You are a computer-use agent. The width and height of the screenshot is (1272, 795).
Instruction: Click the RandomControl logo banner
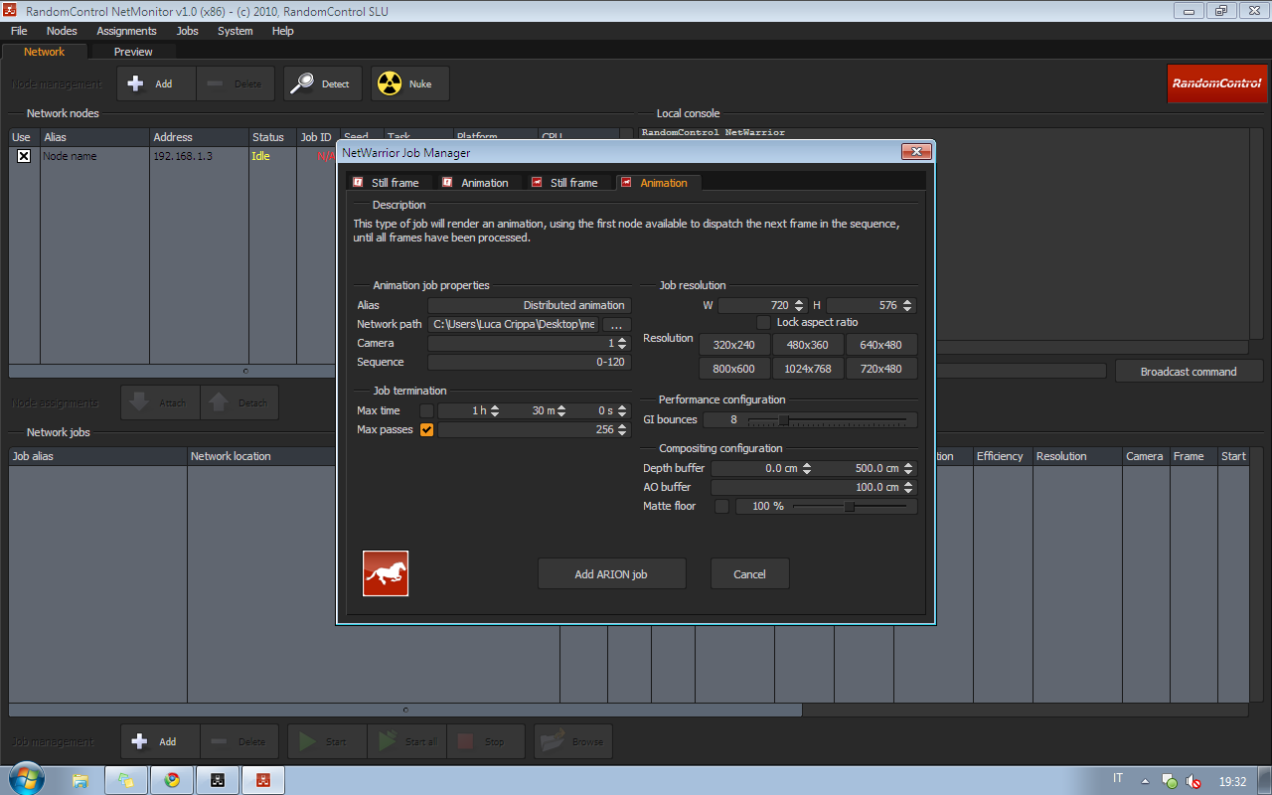pos(1216,83)
